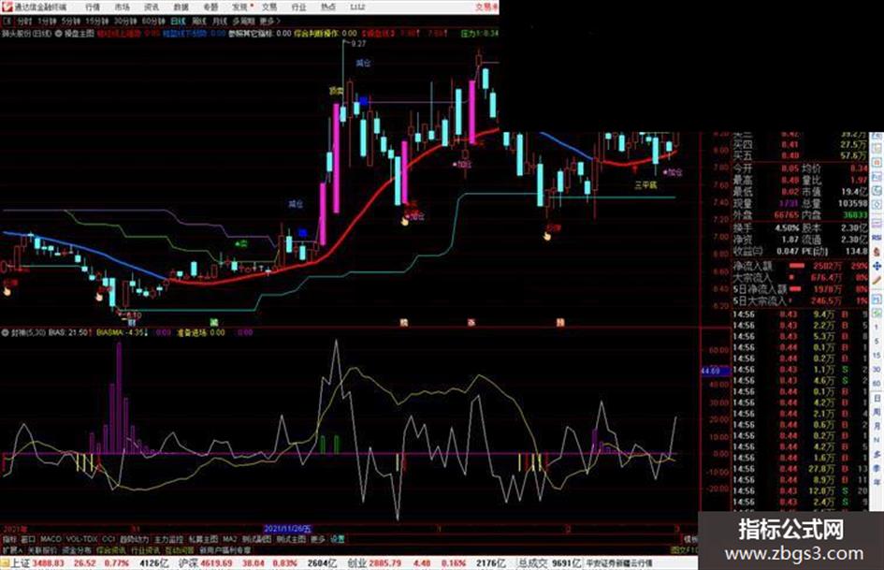Open the 互动问答 tab
This screenshot has width=884, height=570.
180,549
